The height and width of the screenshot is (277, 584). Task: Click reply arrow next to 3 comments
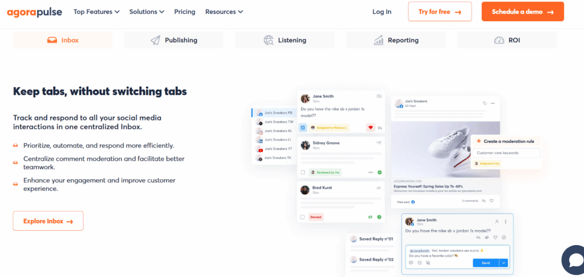(484, 200)
